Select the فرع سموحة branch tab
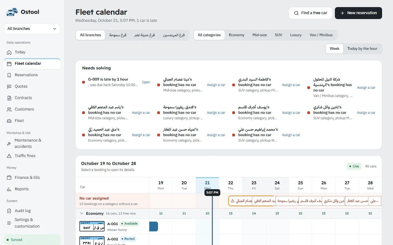393x245 pixels. 118,35
